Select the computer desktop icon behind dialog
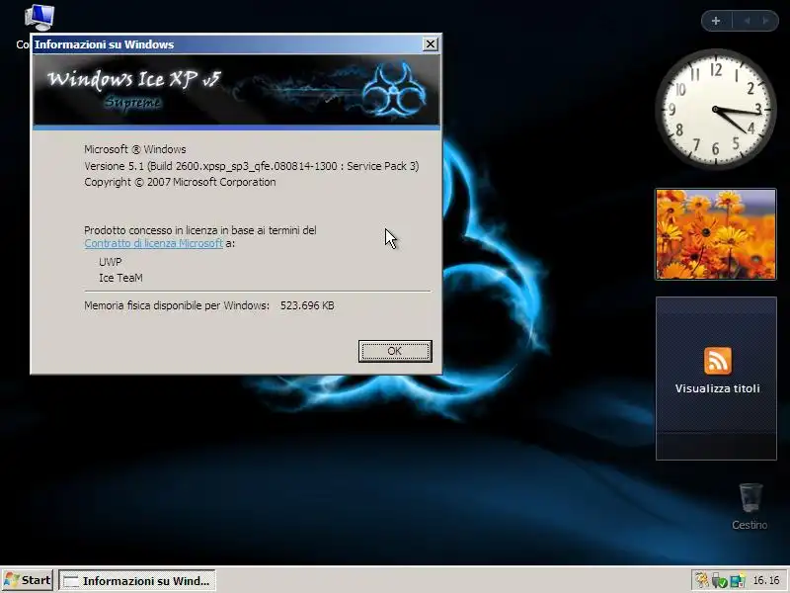Screen dimensions: 790x593 (x=39, y=17)
